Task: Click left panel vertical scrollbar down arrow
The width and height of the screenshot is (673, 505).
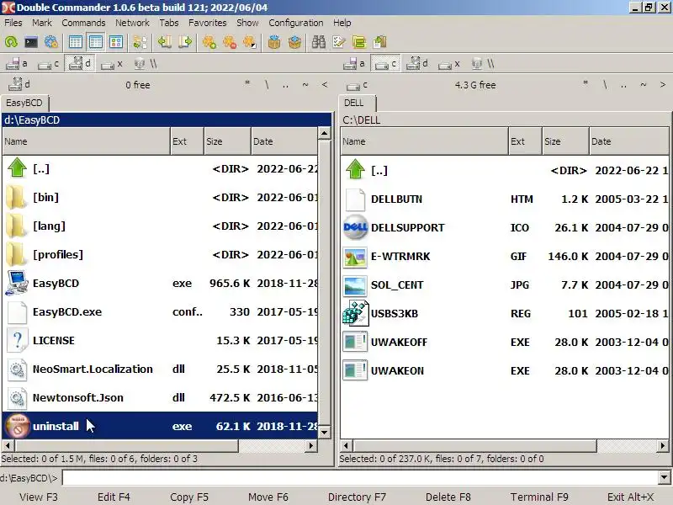Action: tap(325, 432)
